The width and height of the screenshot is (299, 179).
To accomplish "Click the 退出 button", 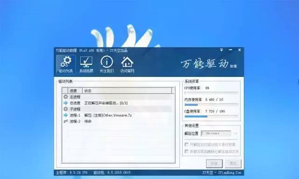I will tap(233, 164).
